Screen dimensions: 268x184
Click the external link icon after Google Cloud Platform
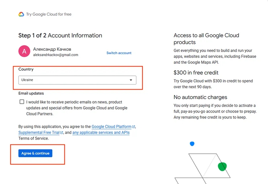tap(134, 127)
